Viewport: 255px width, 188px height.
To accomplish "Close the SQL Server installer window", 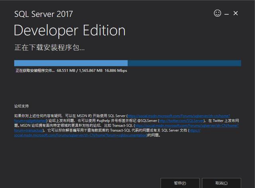I will tap(235, 13).
